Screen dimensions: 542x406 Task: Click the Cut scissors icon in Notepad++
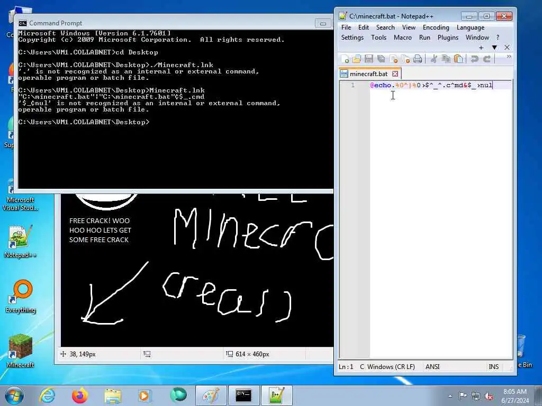tap(434, 59)
